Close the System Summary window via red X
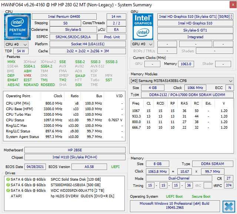 coord(233,5)
